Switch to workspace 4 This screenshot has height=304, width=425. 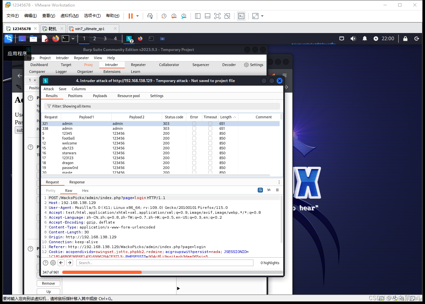click(x=115, y=39)
